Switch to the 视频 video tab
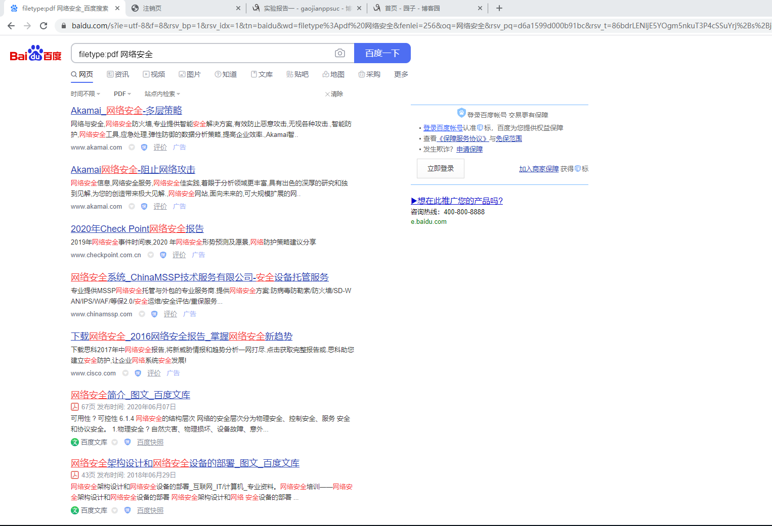 (x=154, y=74)
